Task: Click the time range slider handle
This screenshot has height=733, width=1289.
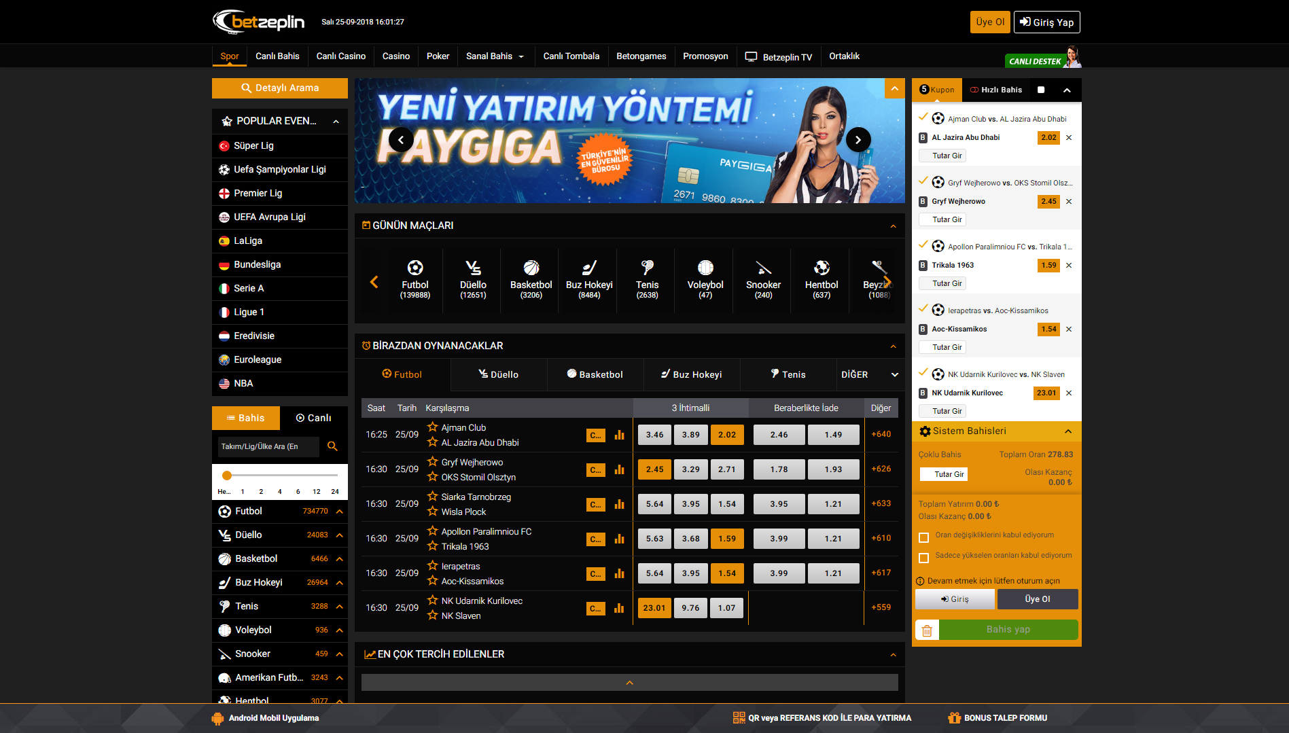Action: tap(227, 476)
